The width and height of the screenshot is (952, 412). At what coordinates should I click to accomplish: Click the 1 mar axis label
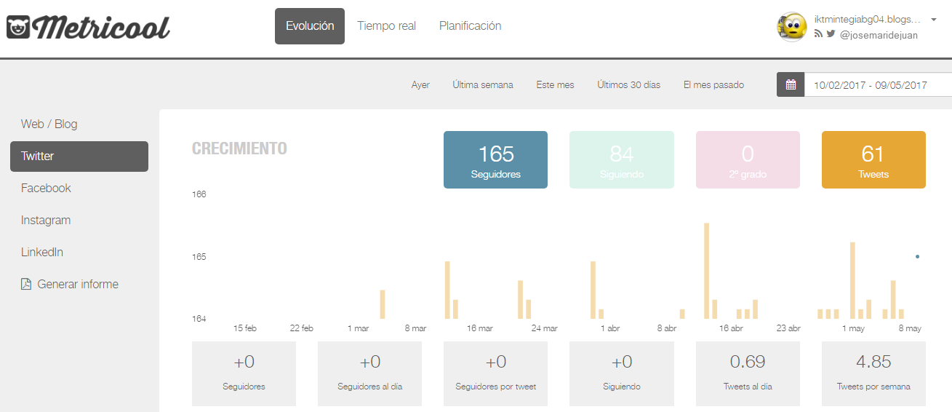[x=359, y=328]
